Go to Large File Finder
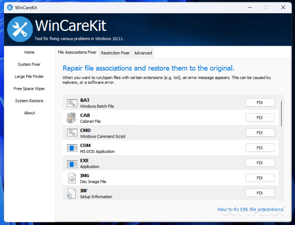This screenshot has height=225, width=295. (29, 77)
